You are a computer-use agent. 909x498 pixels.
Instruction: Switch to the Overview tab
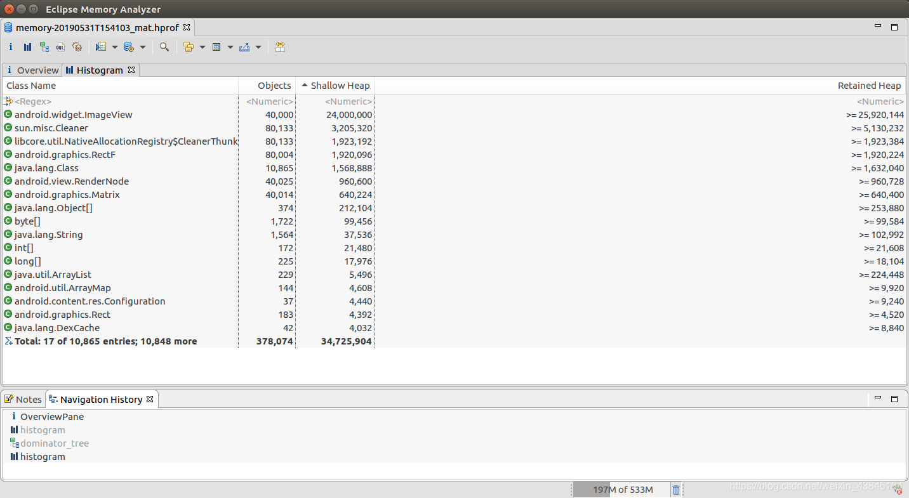coord(32,70)
